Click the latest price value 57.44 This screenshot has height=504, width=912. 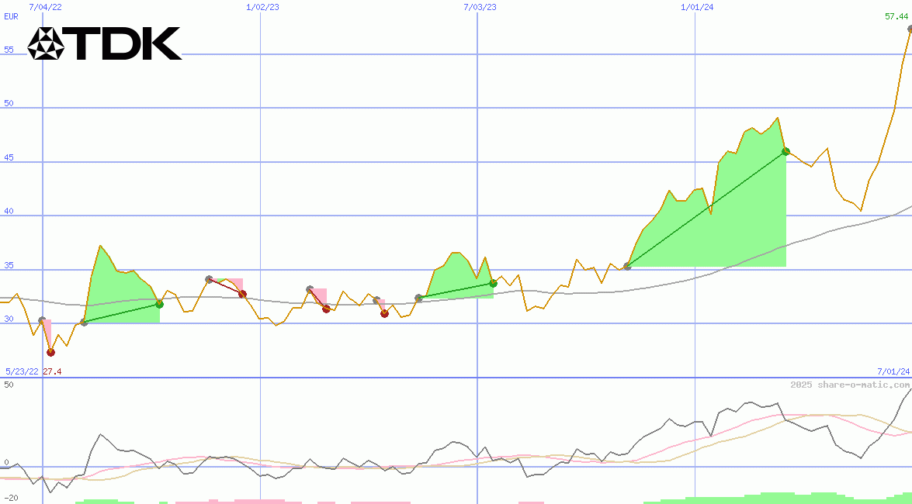click(x=896, y=16)
